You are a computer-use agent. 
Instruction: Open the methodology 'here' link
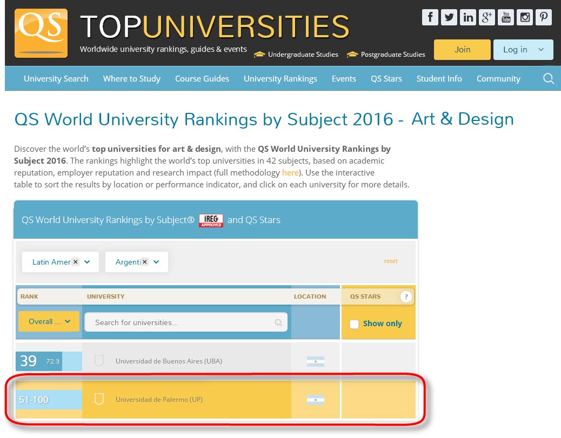(x=290, y=173)
